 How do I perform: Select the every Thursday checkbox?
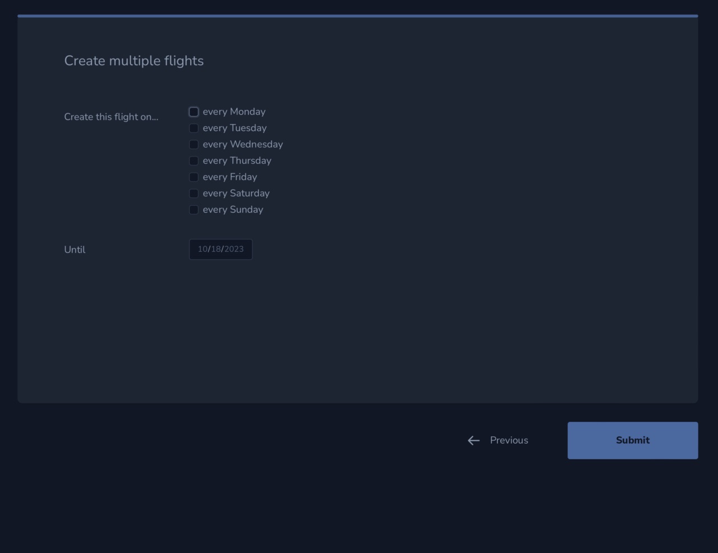(194, 161)
